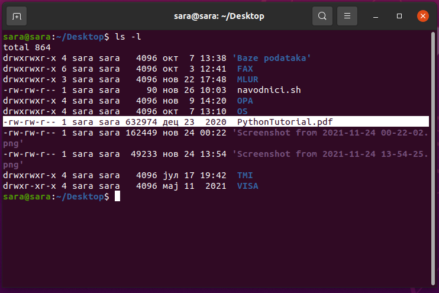
Task: Click the window title sara@sara: ~/Desktop
Action: tap(219, 16)
